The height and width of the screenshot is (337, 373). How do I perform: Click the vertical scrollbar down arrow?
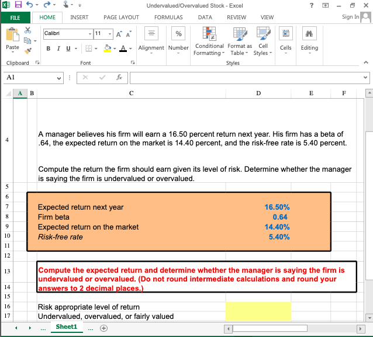click(x=369, y=317)
